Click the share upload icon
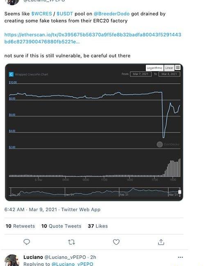 (x=161, y=242)
